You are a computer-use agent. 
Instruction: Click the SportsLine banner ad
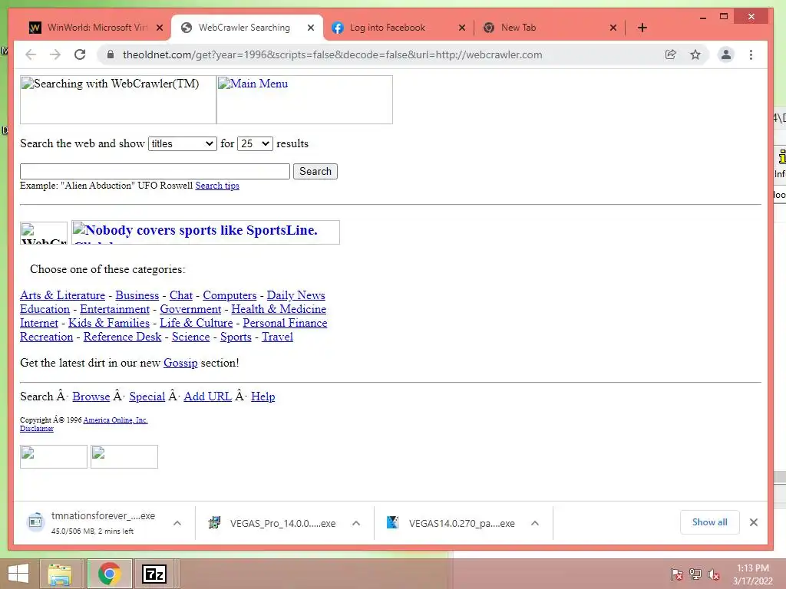click(206, 232)
